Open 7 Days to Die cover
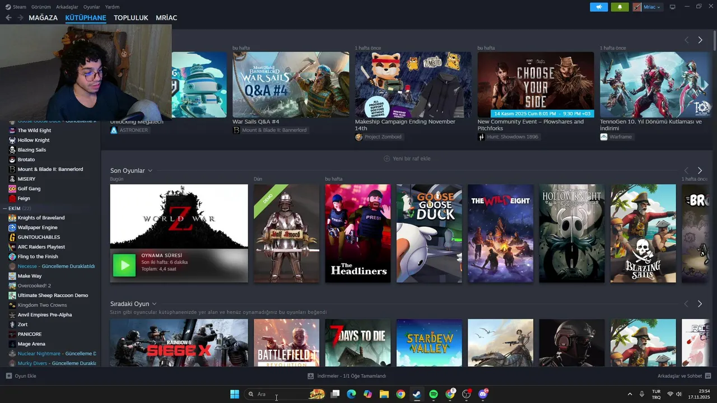717x403 pixels. [x=358, y=343]
